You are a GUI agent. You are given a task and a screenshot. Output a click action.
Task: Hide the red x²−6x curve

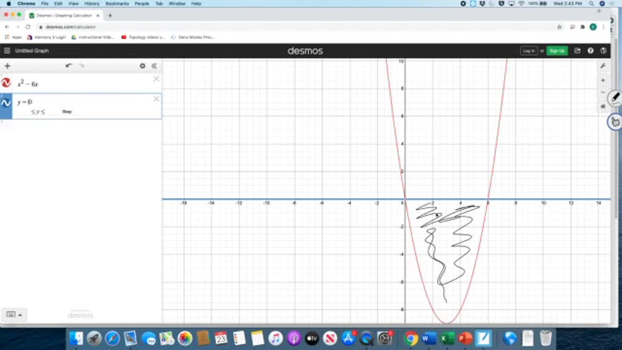tap(6, 83)
